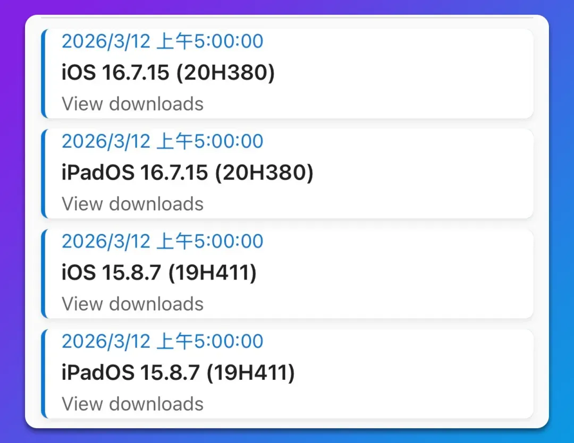The image size is (574, 443).
Task: Select the iPadOS 16.7.15 (20H380) title
Action: pyautogui.click(x=188, y=172)
